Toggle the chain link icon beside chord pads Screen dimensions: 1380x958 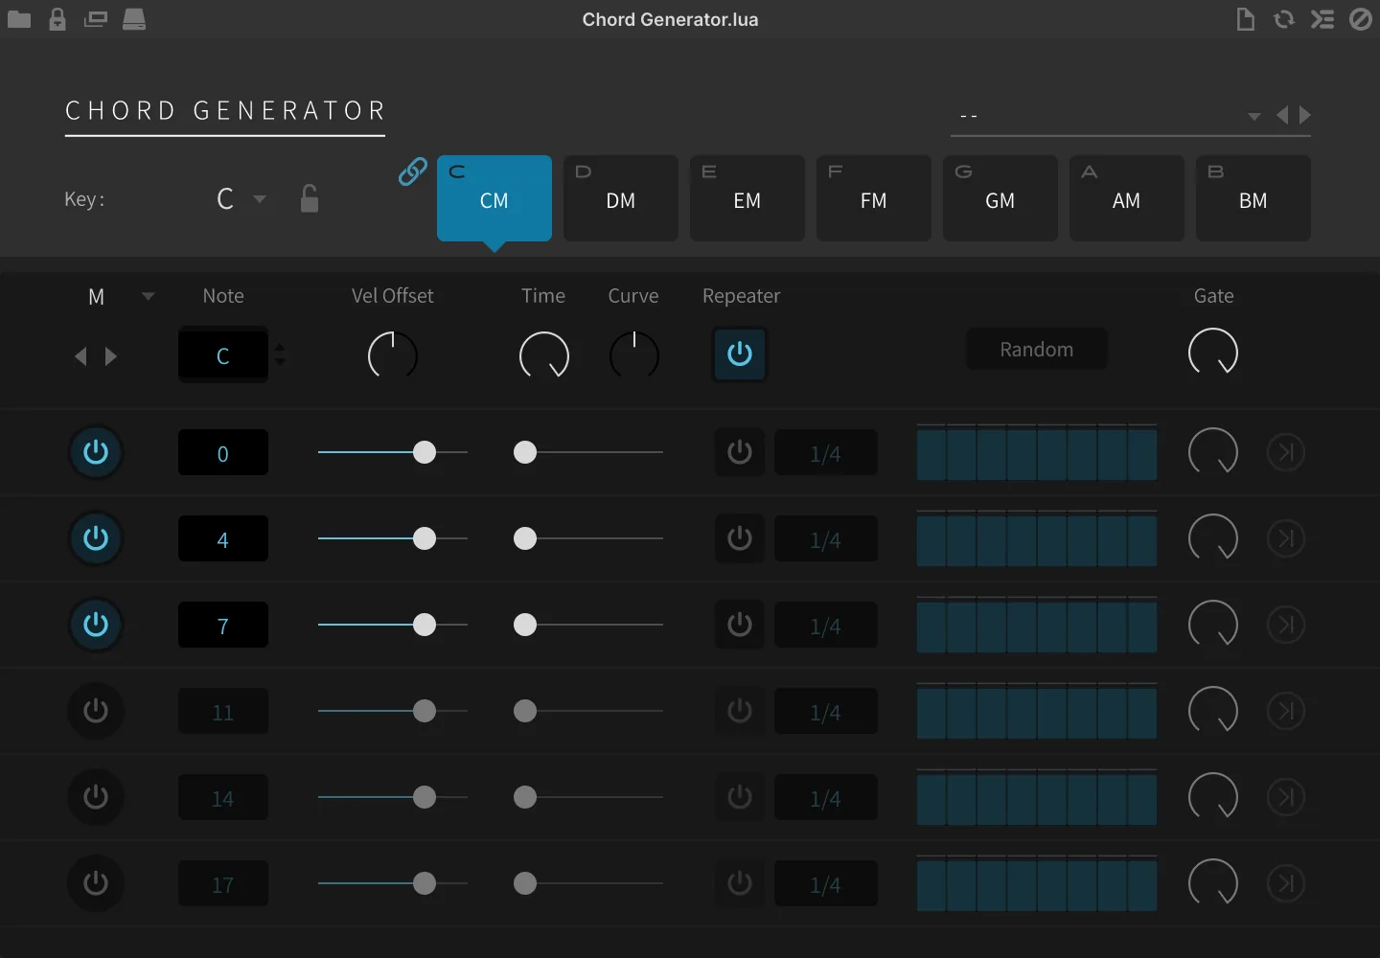[x=413, y=171]
